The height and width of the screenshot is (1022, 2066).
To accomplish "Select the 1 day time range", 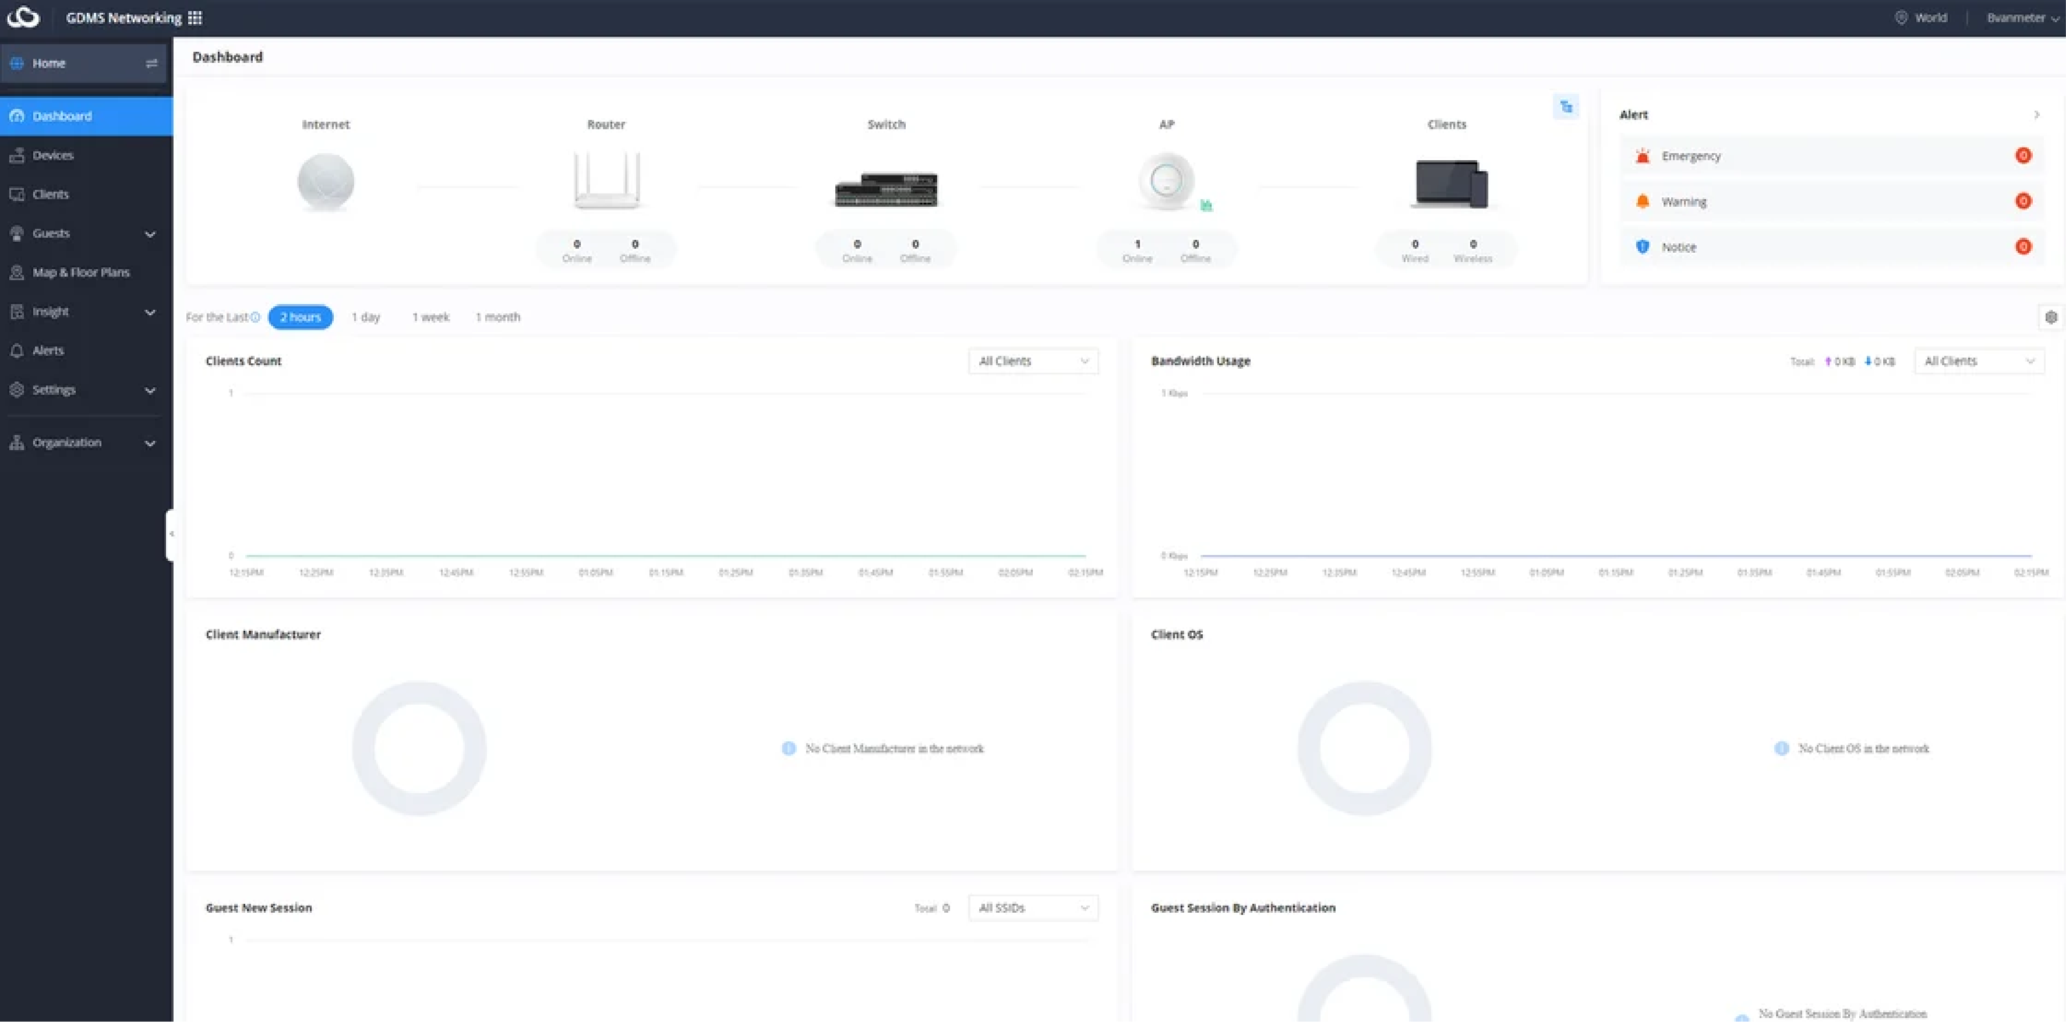I will pyautogui.click(x=366, y=317).
